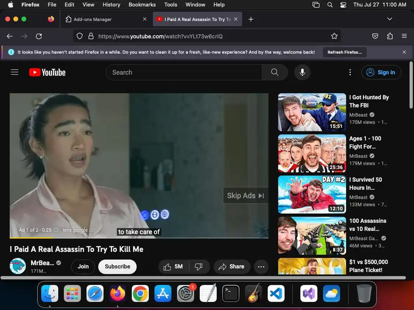Dislike the video with thumbs down

click(x=199, y=267)
